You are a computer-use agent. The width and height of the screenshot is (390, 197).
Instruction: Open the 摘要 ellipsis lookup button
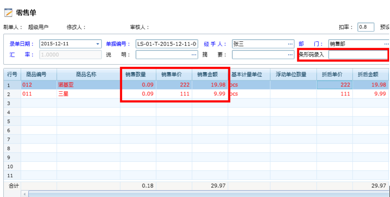point(290,54)
